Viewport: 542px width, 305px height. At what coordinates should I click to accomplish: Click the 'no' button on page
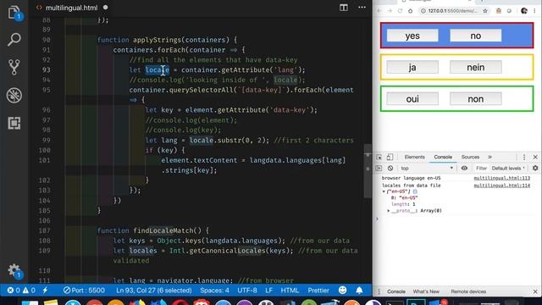coord(476,36)
